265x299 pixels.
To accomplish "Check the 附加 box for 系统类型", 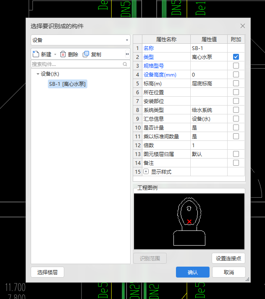I will coord(236,110).
